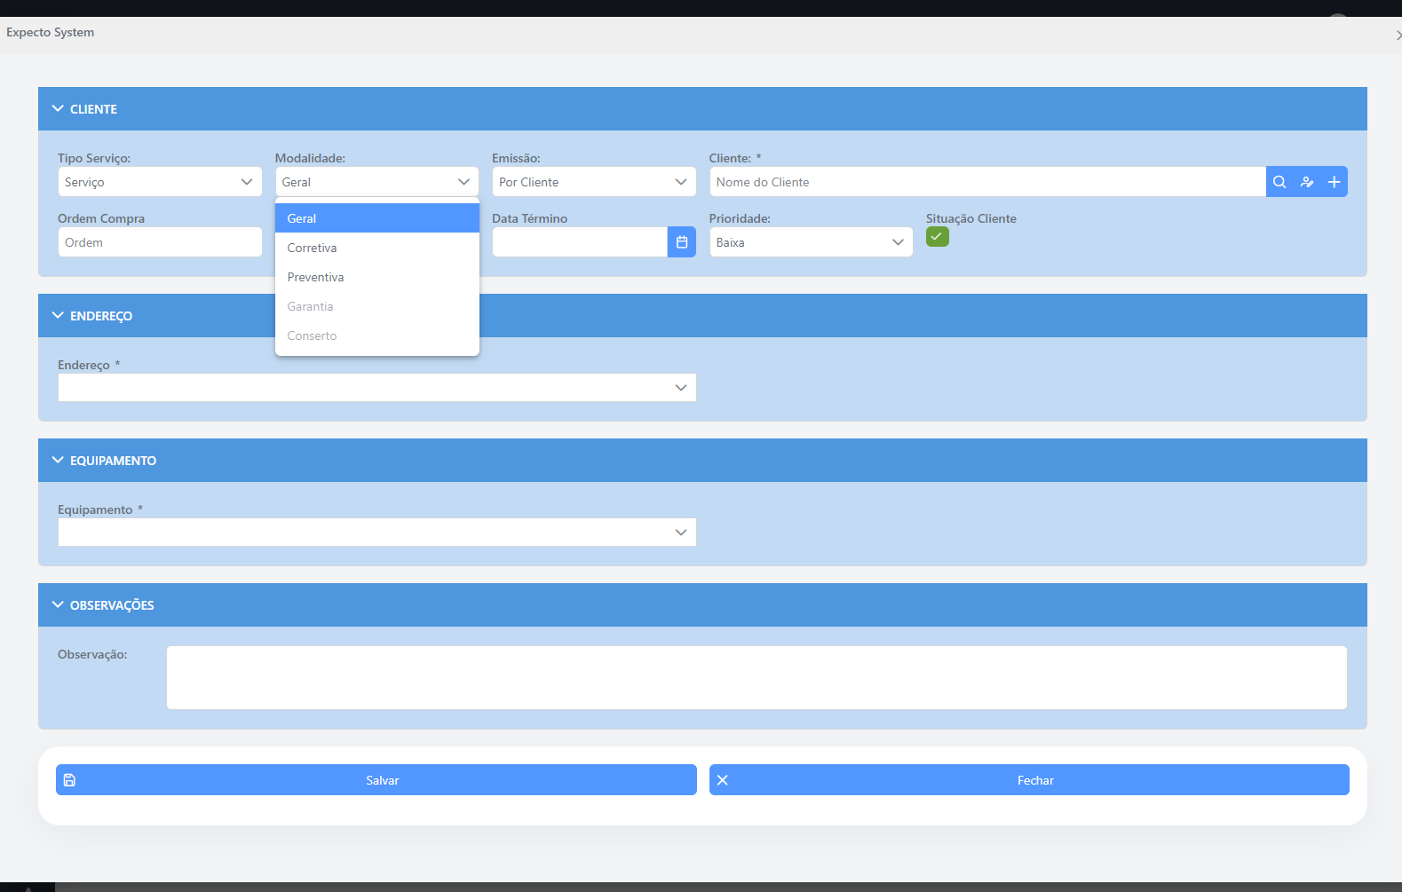Viewport: 1402px width, 892px height.
Task: Click the edit client user icon
Action: coord(1307,182)
